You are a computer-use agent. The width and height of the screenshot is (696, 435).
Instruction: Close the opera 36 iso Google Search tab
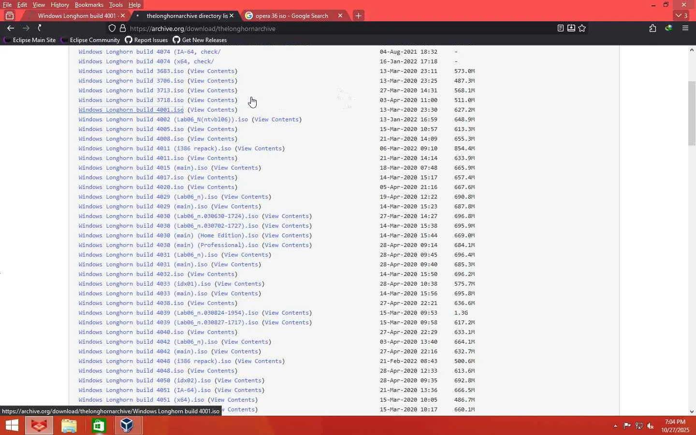tap(340, 15)
